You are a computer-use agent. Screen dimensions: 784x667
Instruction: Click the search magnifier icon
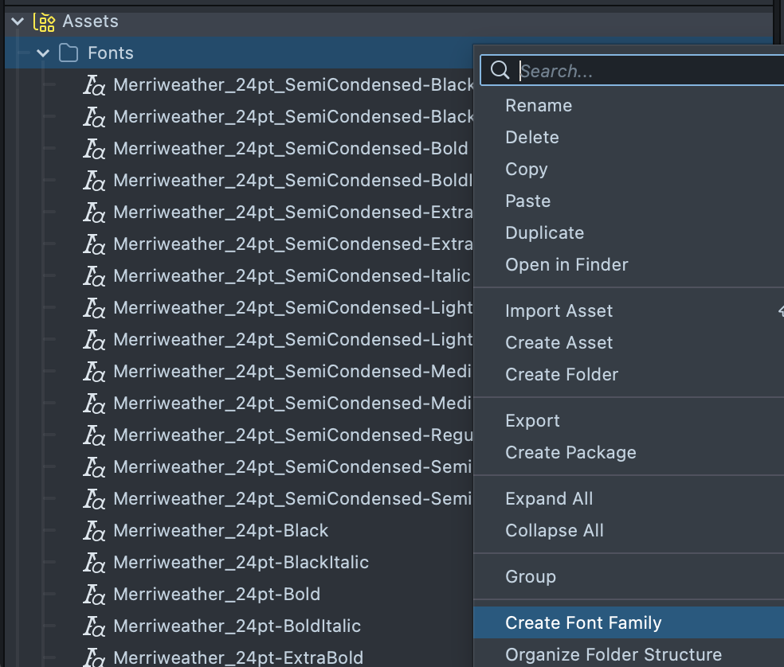tap(500, 71)
